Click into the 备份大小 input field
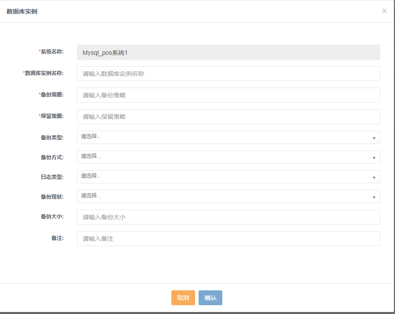The width and height of the screenshot is (395, 314). (228, 217)
